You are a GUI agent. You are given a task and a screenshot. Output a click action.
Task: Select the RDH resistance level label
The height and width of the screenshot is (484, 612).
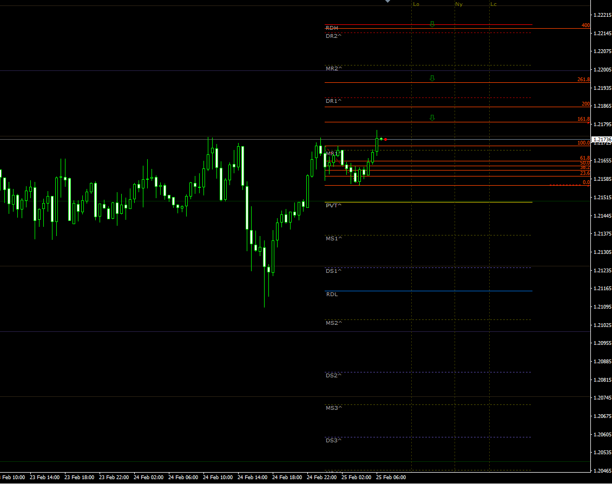pyautogui.click(x=332, y=28)
